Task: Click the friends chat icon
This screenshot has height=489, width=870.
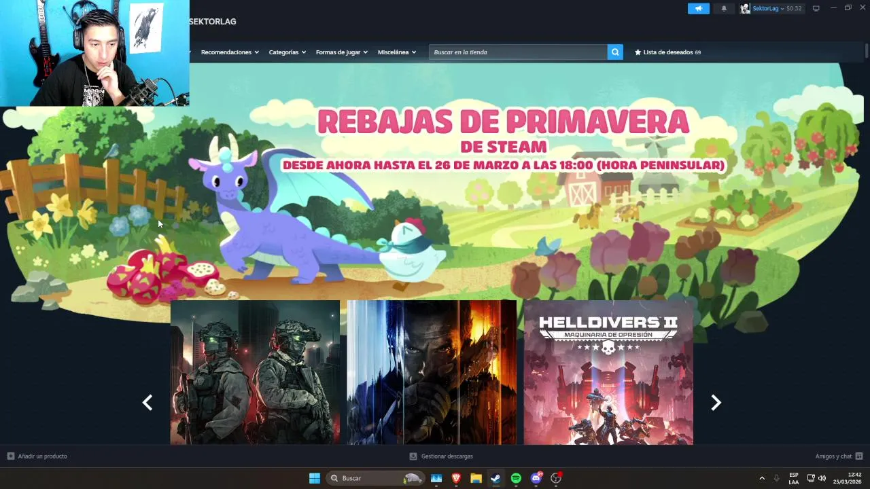Action: point(859,456)
